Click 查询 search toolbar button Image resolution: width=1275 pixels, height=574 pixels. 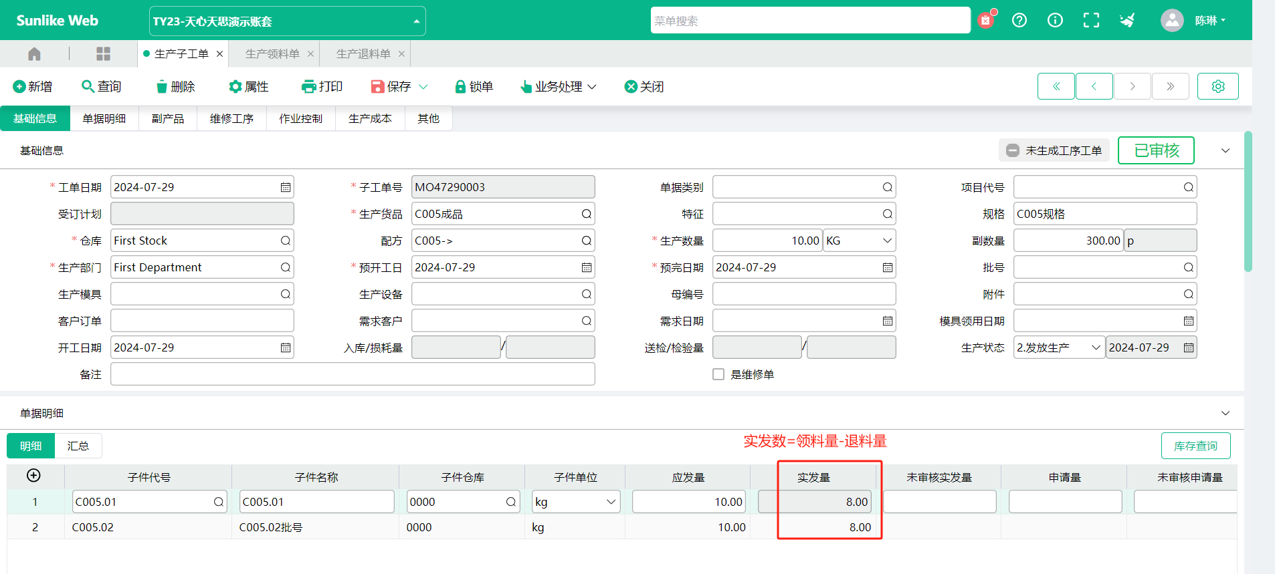pos(101,86)
